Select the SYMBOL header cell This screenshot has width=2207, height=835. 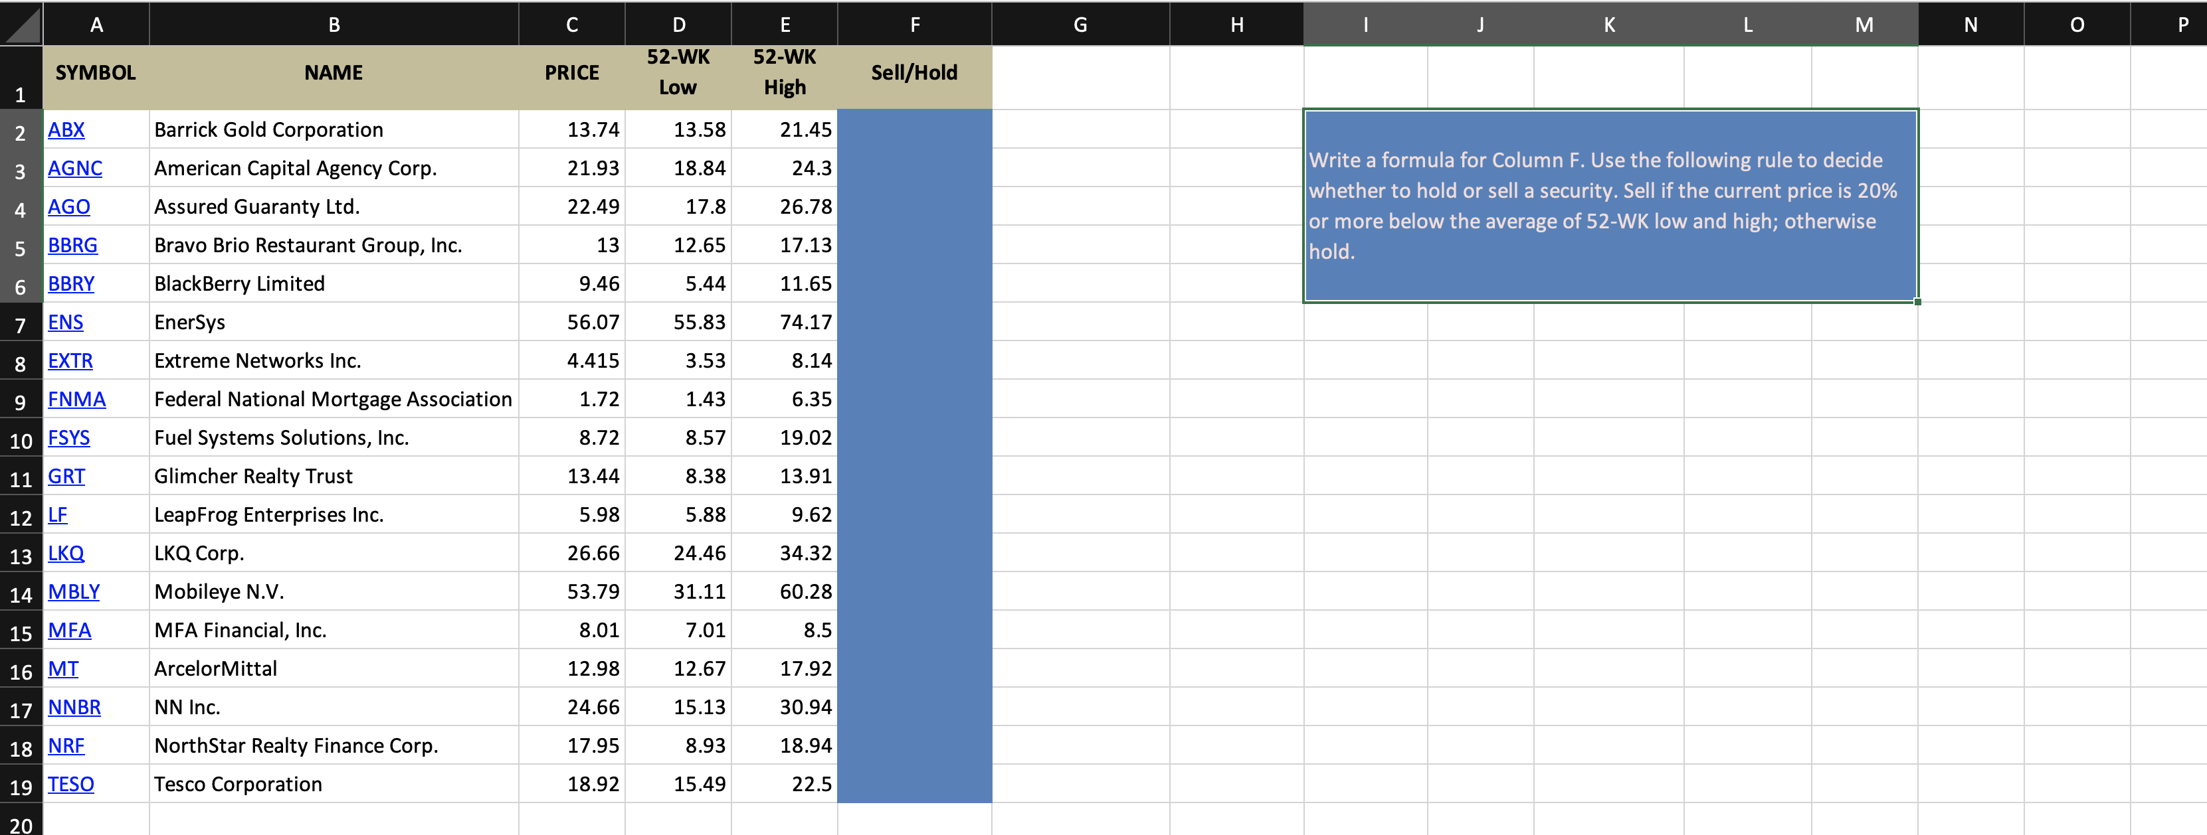96,77
